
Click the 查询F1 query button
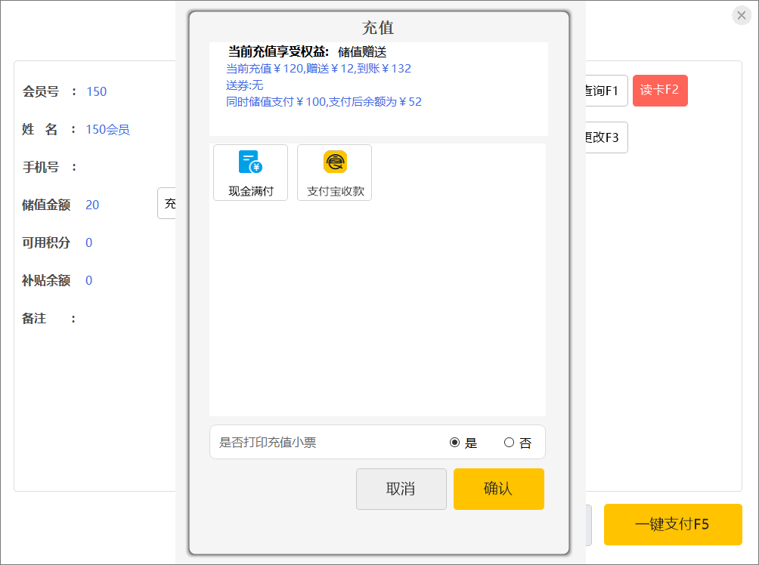coord(602,91)
